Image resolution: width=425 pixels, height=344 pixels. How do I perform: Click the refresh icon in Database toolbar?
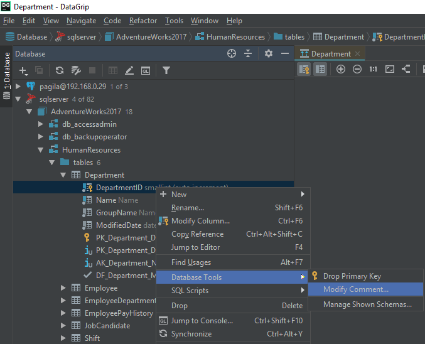pyautogui.click(x=60, y=71)
